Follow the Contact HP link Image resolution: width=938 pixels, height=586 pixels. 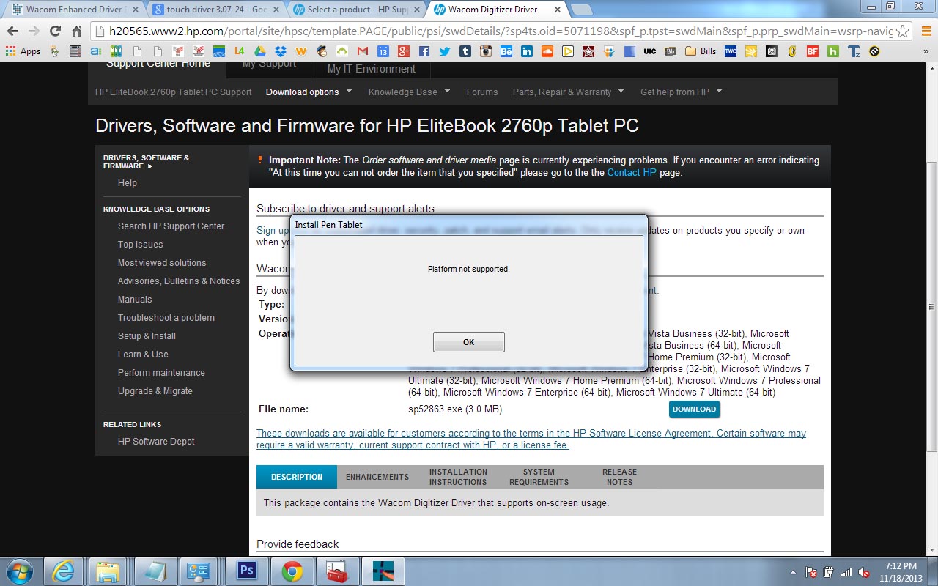pos(632,173)
